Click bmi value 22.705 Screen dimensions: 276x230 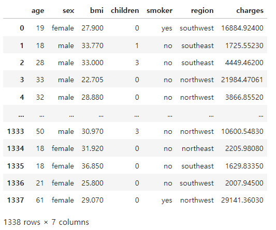[x=92, y=80]
